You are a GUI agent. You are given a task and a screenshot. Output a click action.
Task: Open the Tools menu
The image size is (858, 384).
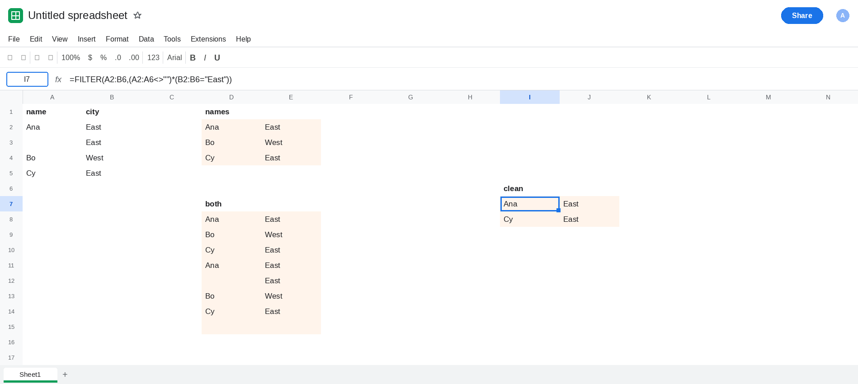(x=172, y=39)
